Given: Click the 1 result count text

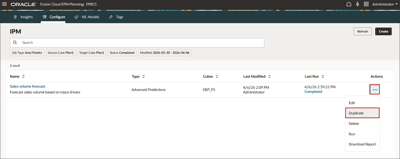Looking at the screenshot, I should tap(15, 66).
